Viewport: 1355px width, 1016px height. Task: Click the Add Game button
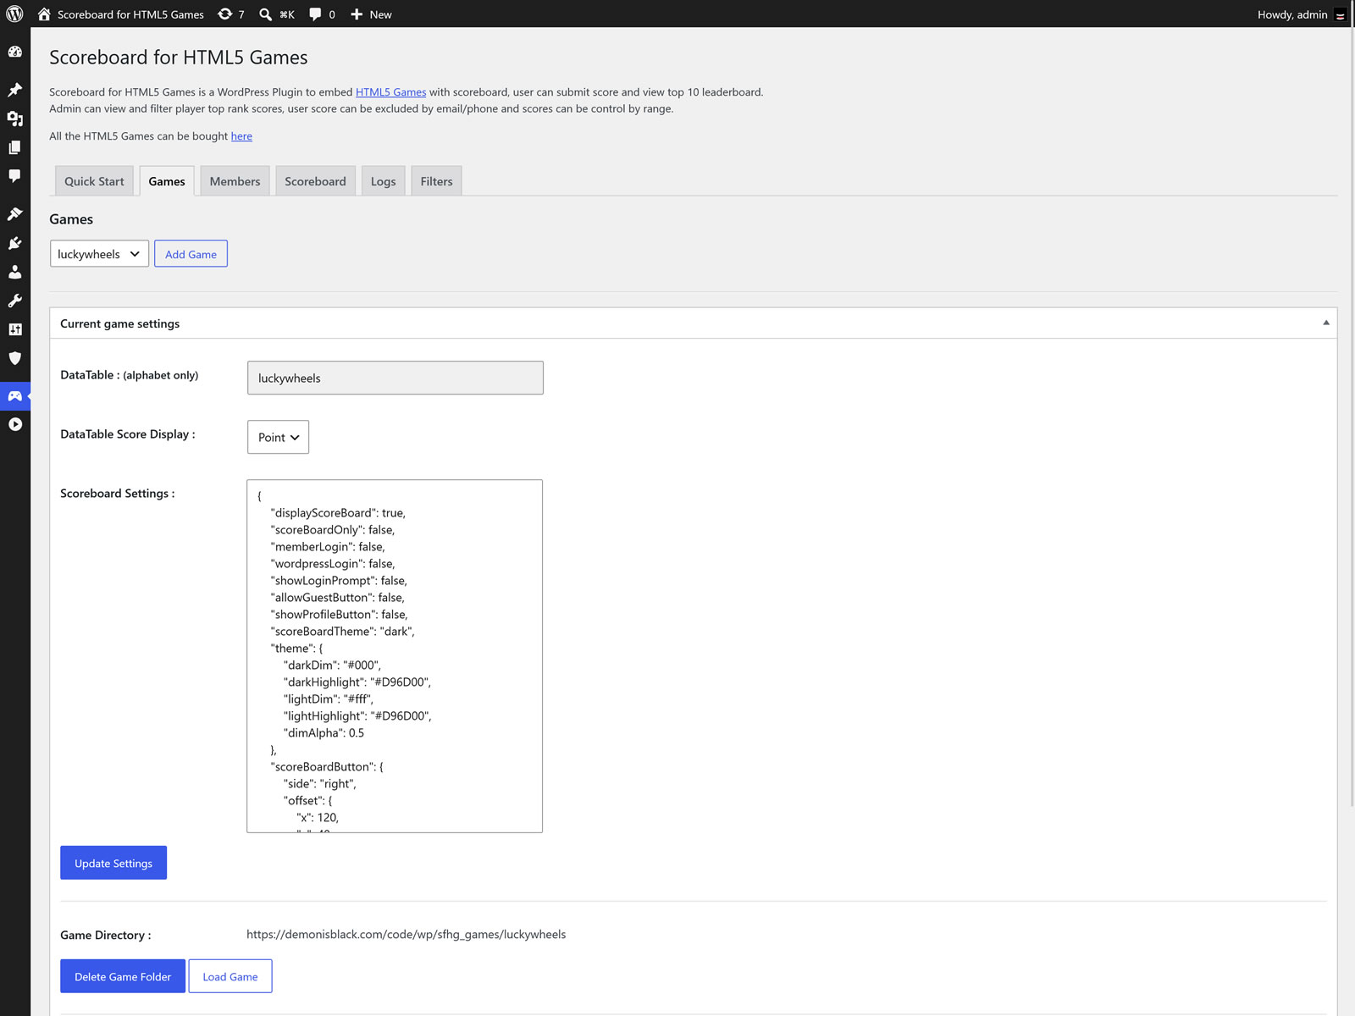pyautogui.click(x=191, y=254)
